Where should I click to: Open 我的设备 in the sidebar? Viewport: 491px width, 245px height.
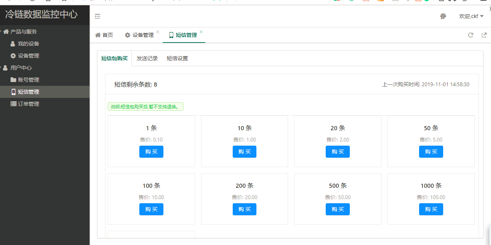point(28,44)
